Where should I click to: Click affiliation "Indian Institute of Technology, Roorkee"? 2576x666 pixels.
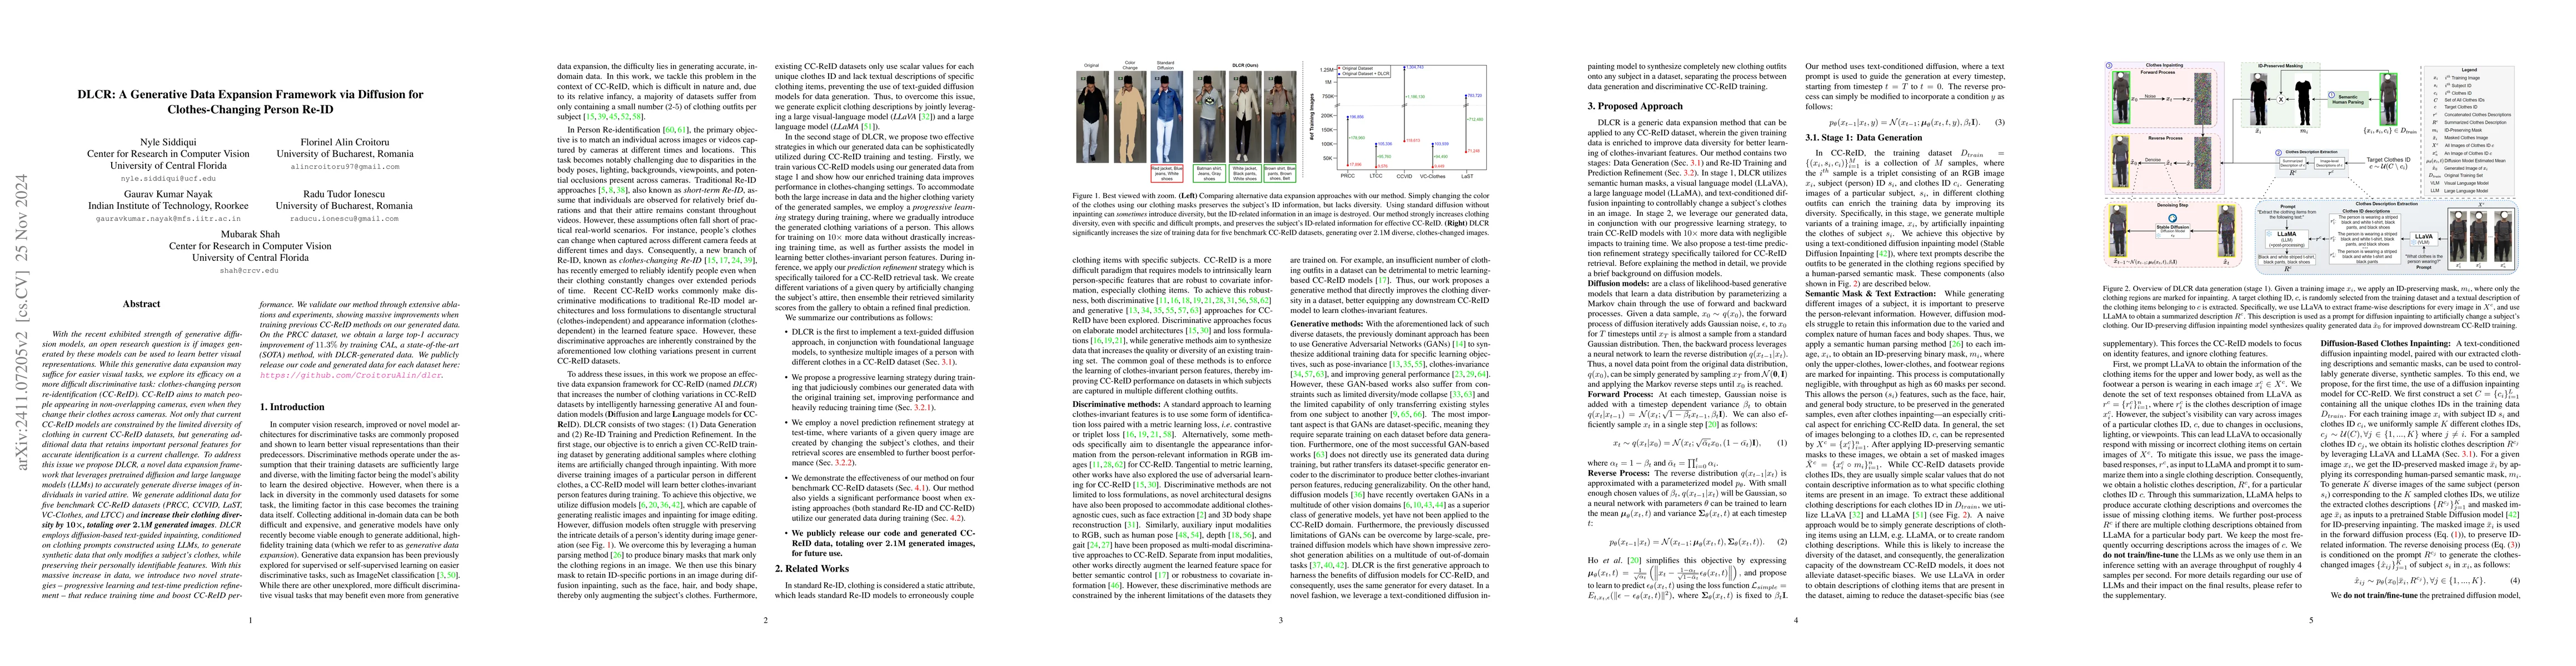pos(167,206)
